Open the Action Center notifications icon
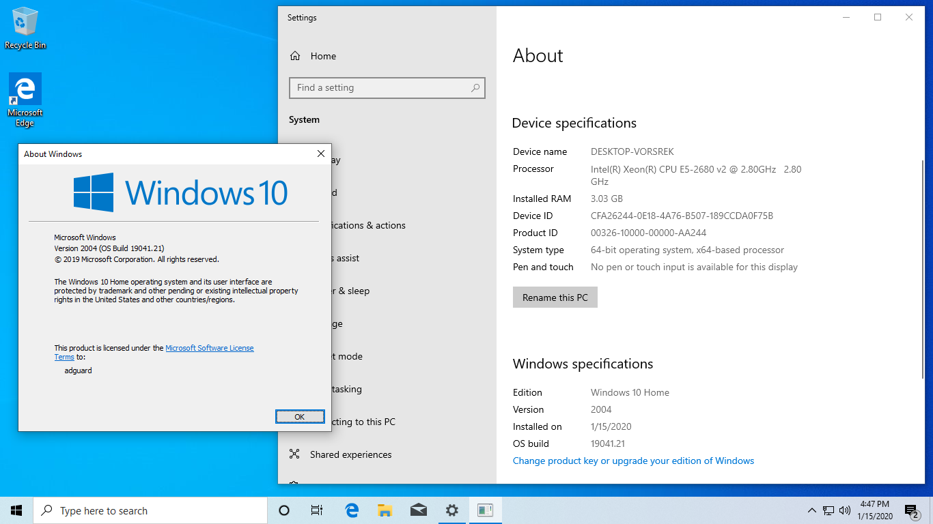Screen dimensions: 933x524 tap(912, 510)
